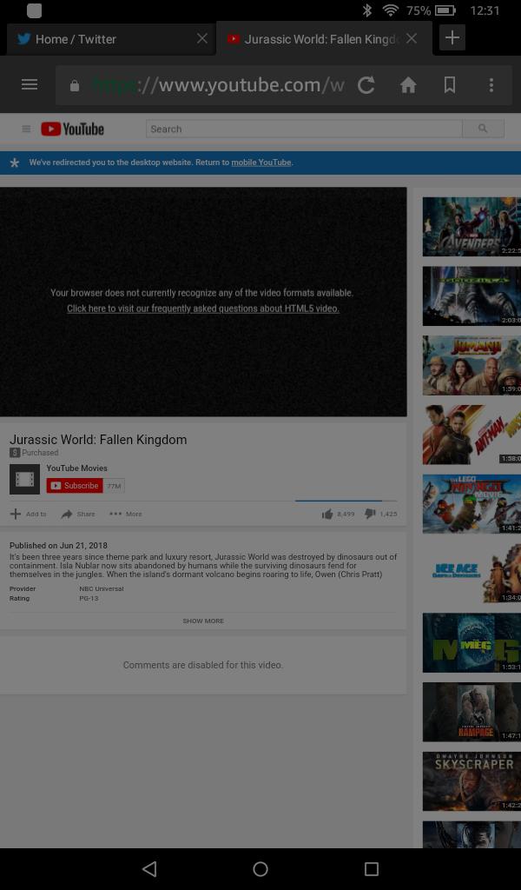Tap Android recent apps square
Screen dimensions: 521x890
click(x=372, y=868)
